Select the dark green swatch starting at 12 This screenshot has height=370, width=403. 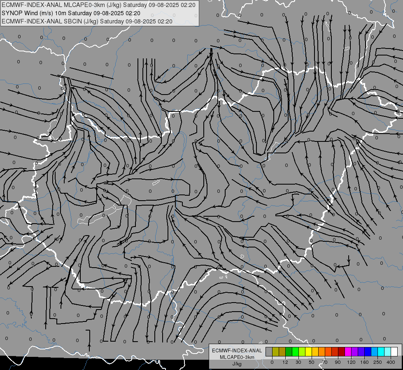click(289, 351)
